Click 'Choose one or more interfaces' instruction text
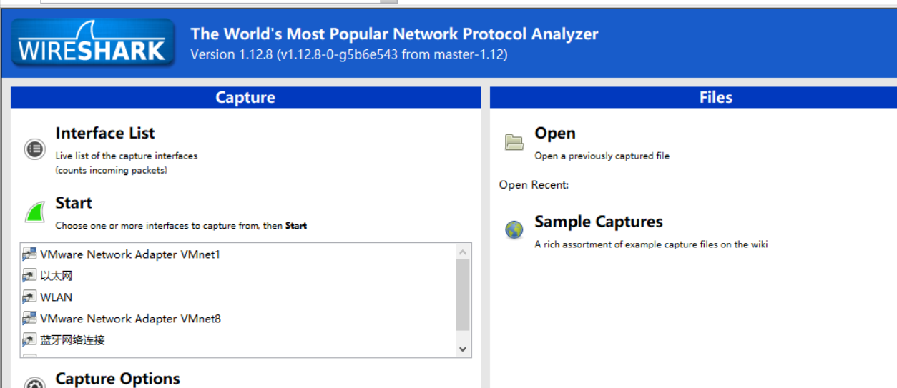Screen dimensions: 897x388 [x=181, y=226]
